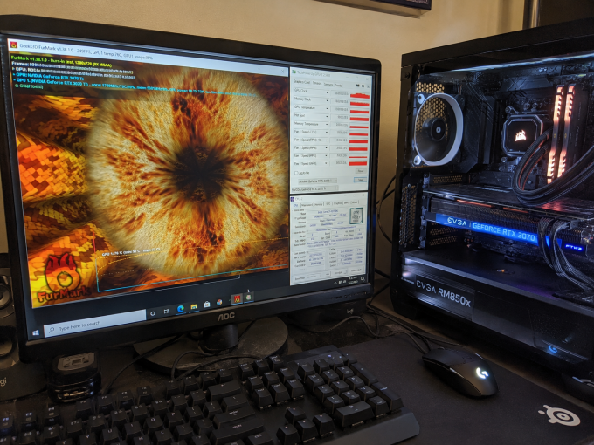Click the FurMark logo in the render window

coord(62,279)
